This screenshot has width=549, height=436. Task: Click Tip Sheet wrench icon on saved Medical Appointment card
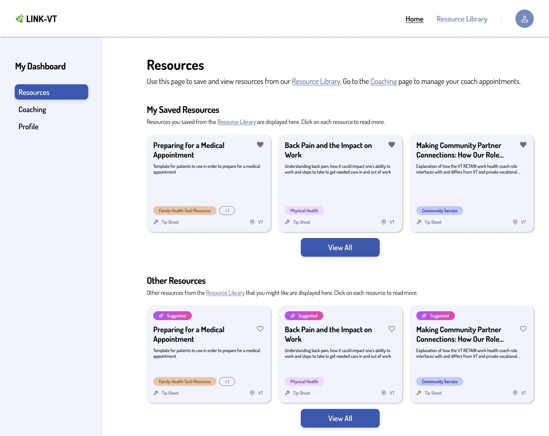156,222
